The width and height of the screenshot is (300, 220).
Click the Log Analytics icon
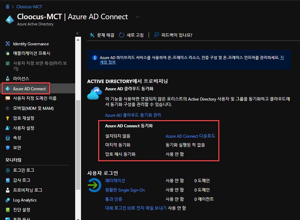pos(8,200)
